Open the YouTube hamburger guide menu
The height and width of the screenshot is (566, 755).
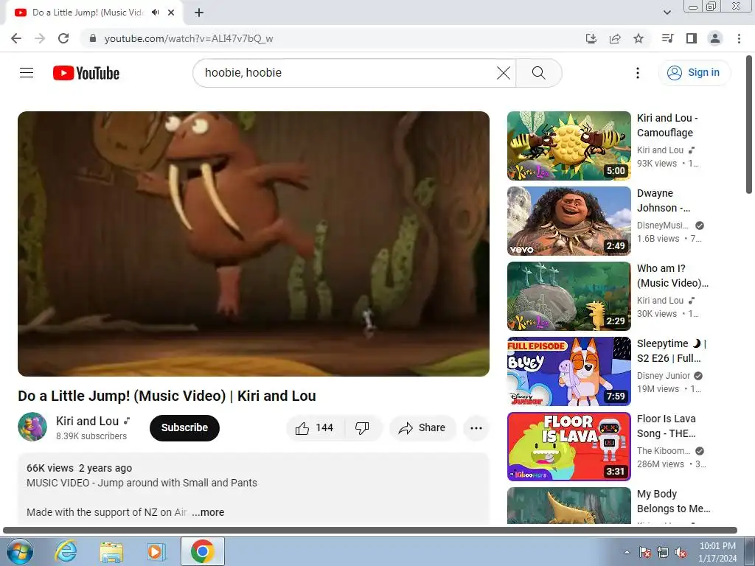coord(27,73)
